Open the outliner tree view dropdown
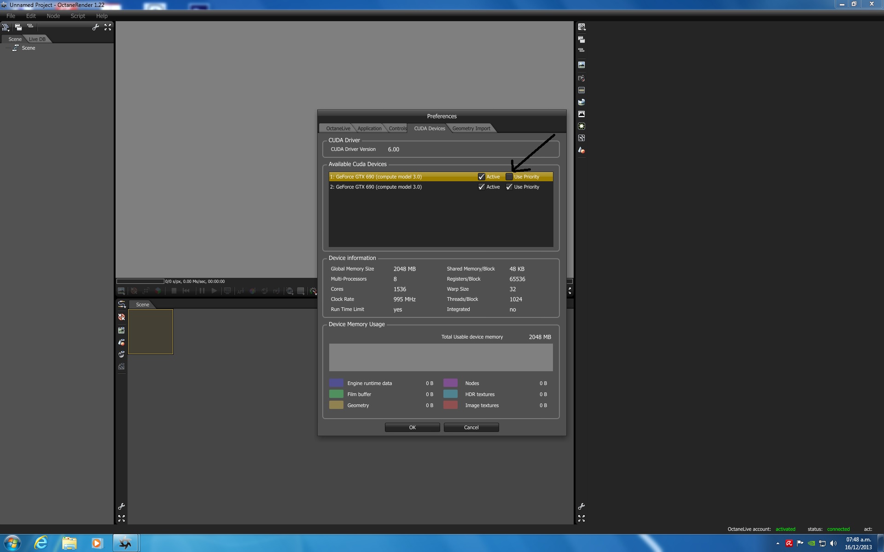The height and width of the screenshot is (552, 884). (6, 28)
